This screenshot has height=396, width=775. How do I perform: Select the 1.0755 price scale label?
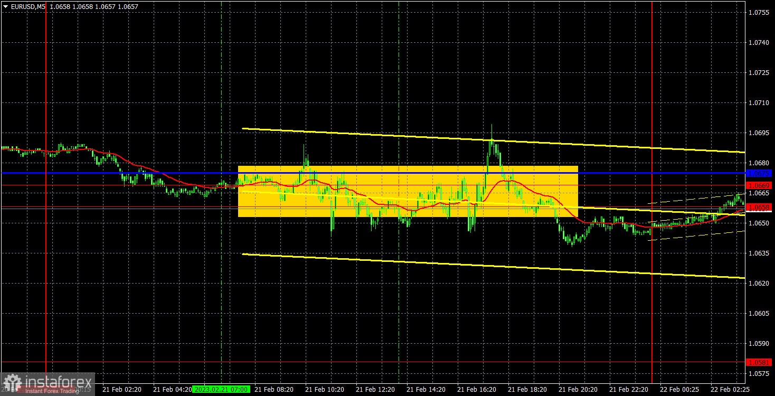(758, 12)
